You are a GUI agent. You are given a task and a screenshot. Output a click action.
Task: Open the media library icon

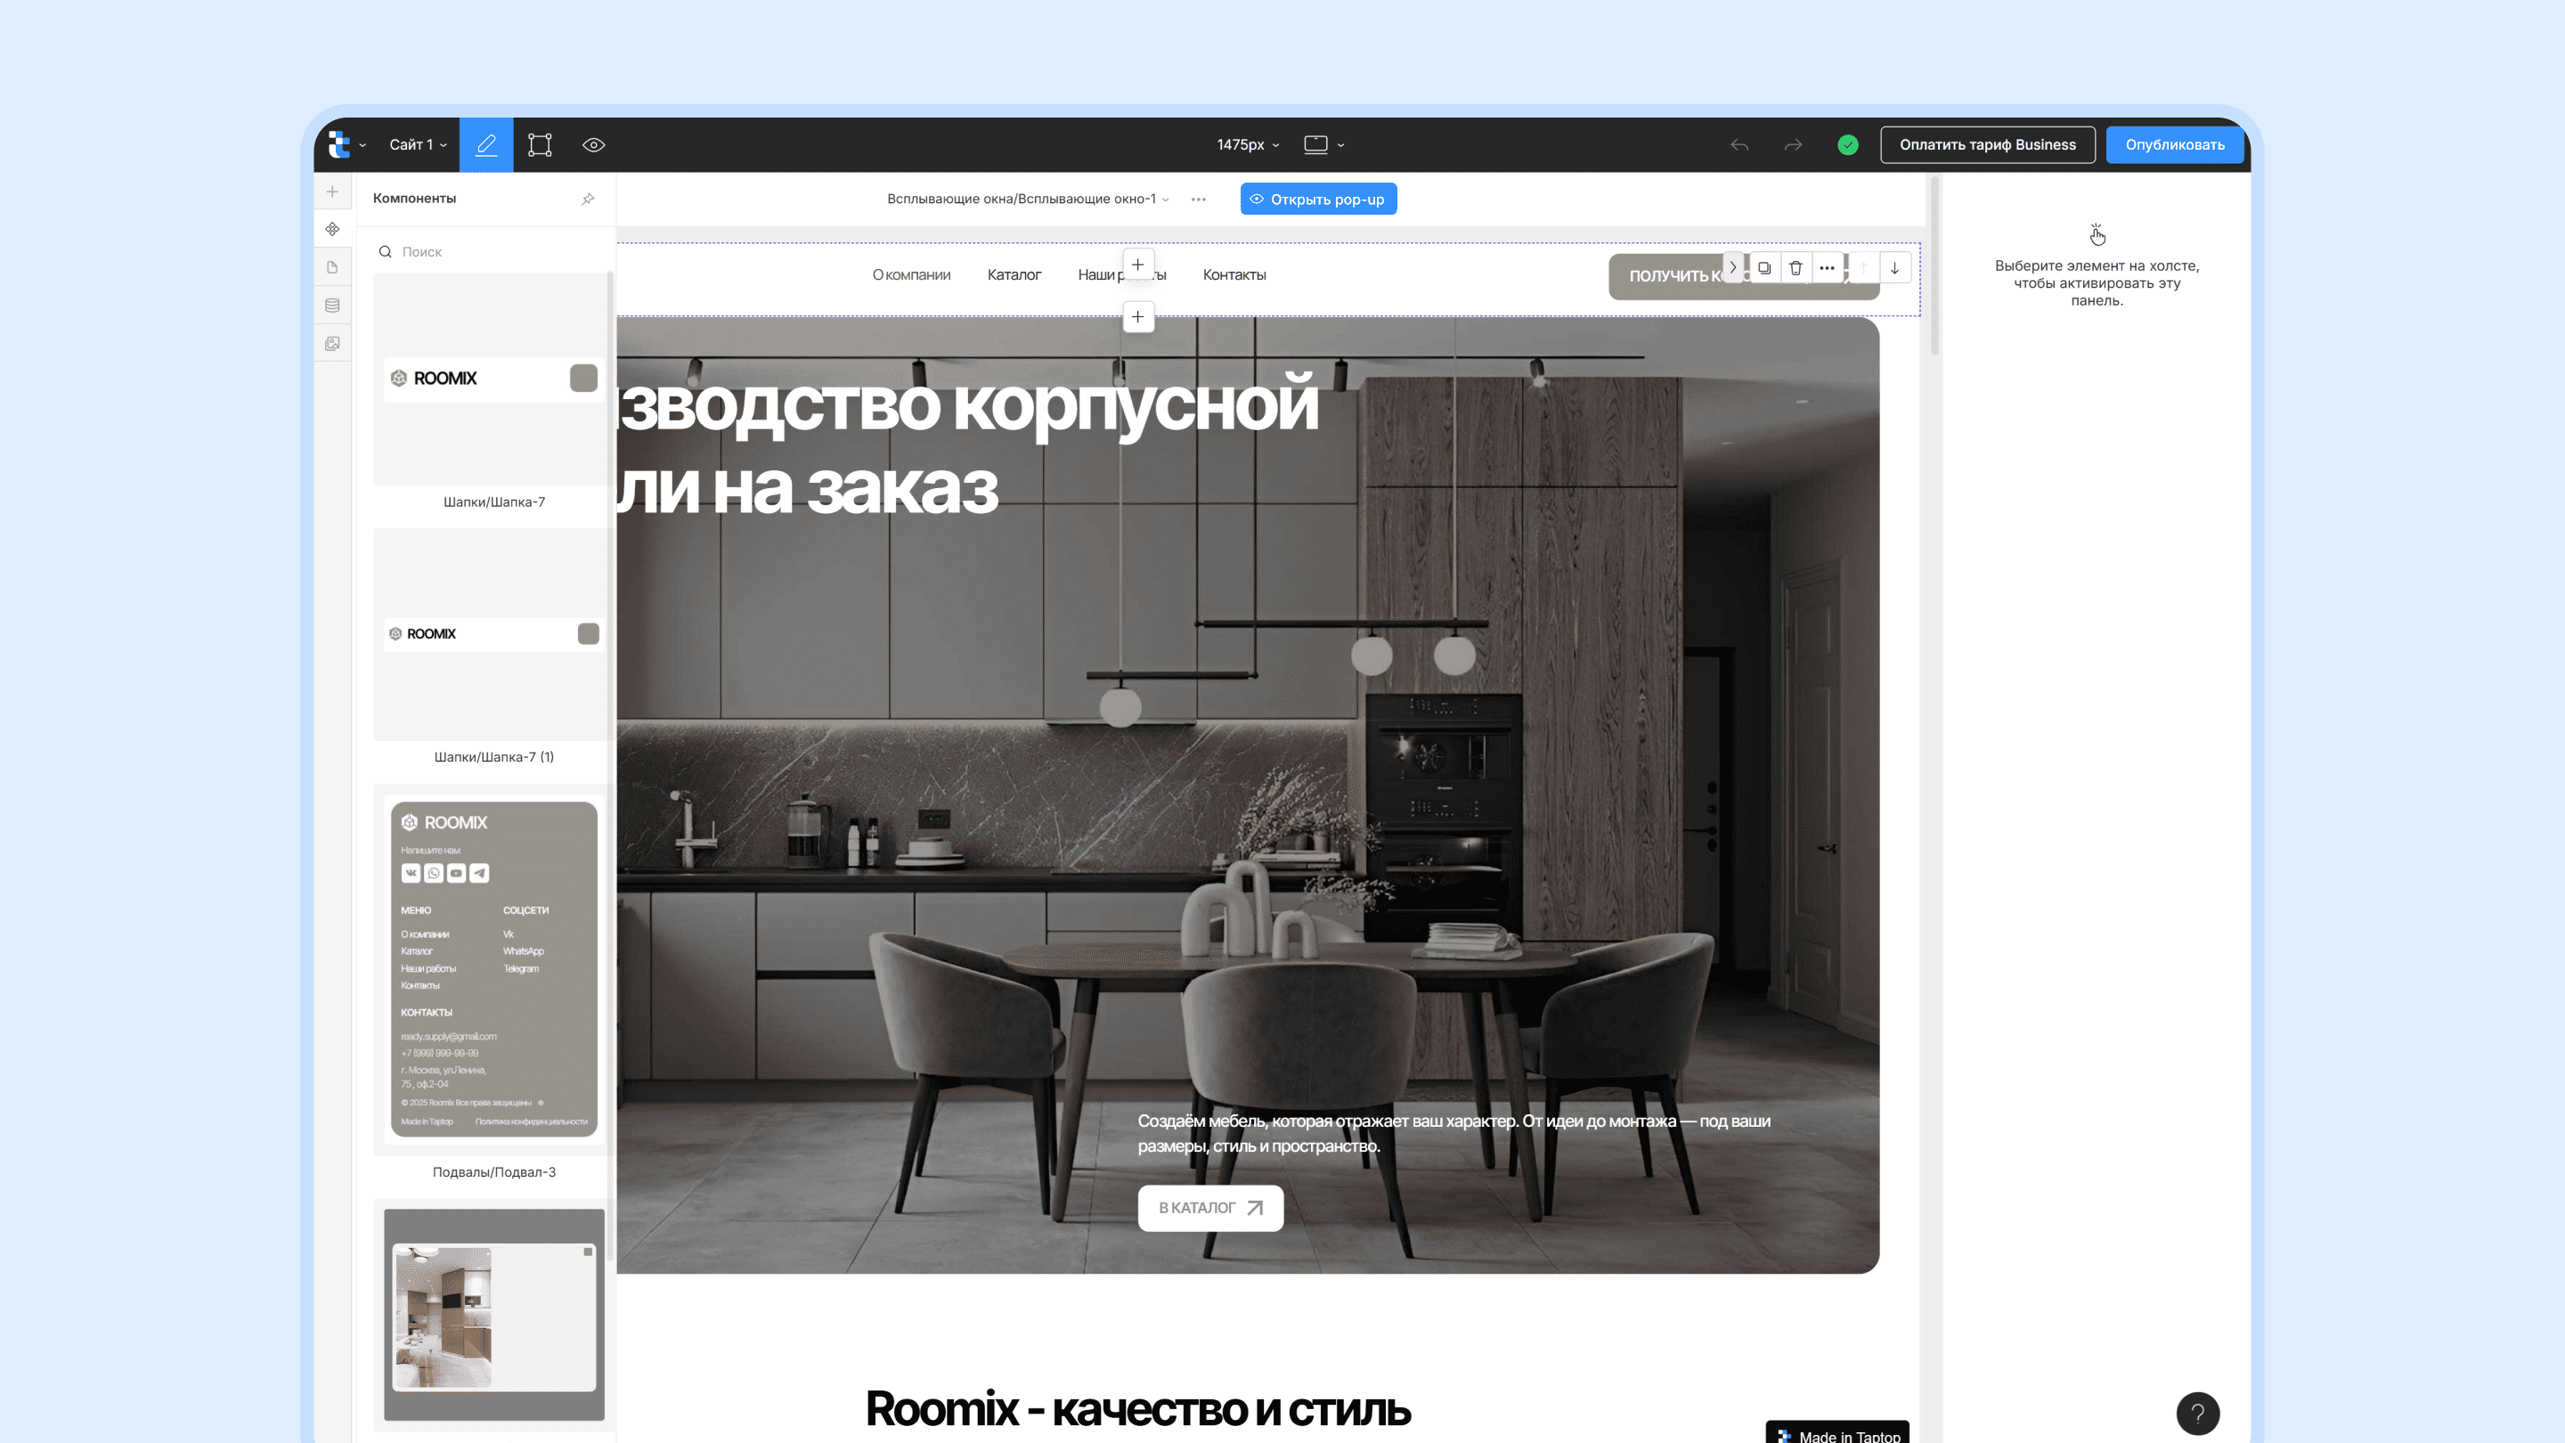click(332, 343)
